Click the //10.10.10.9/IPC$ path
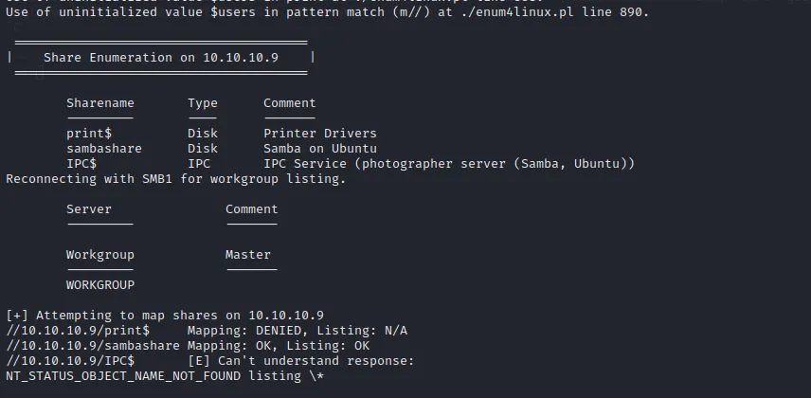The height and width of the screenshot is (398, 811). 69,361
